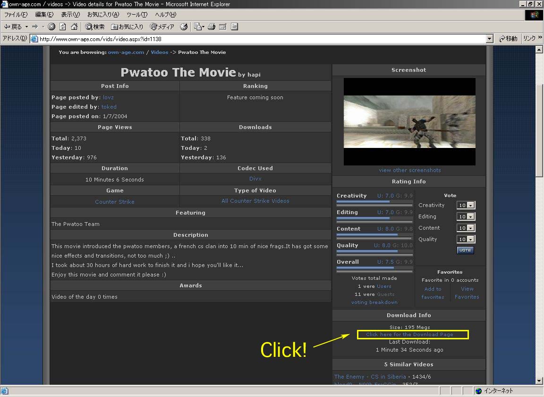Open the Forward button history dropdown arrow

pyautogui.click(x=43, y=27)
